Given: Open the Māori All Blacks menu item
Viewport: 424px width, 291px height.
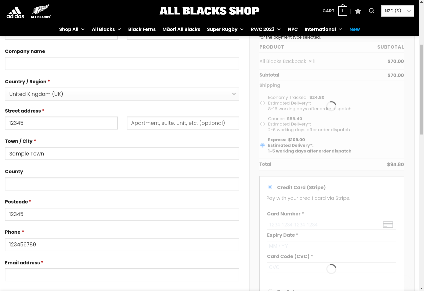Looking at the screenshot, I should (x=181, y=29).
